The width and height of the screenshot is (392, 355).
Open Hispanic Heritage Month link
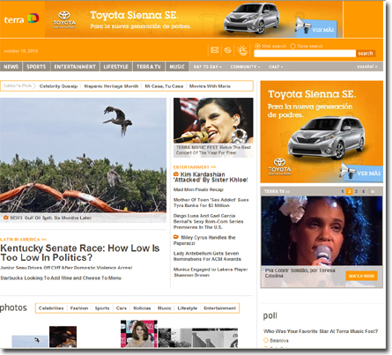(111, 86)
